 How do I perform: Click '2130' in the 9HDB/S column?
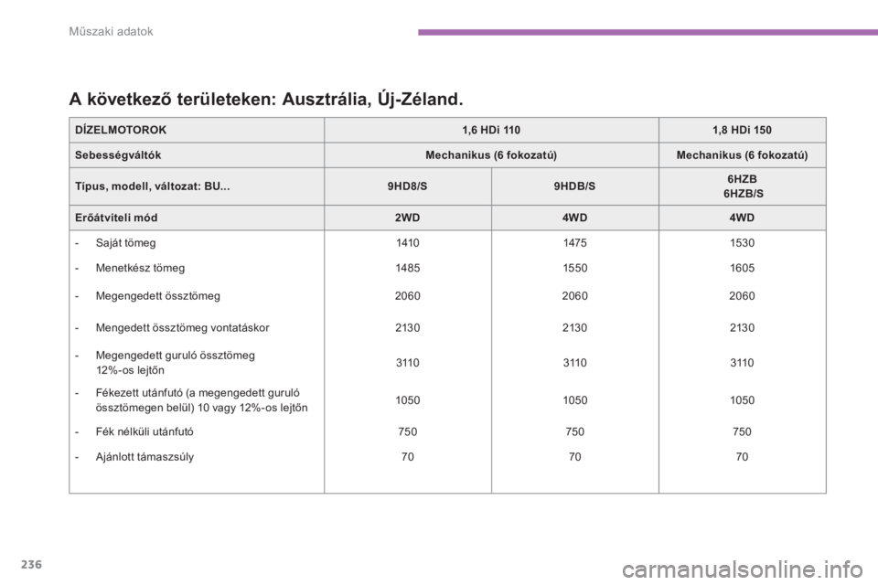point(575,328)
